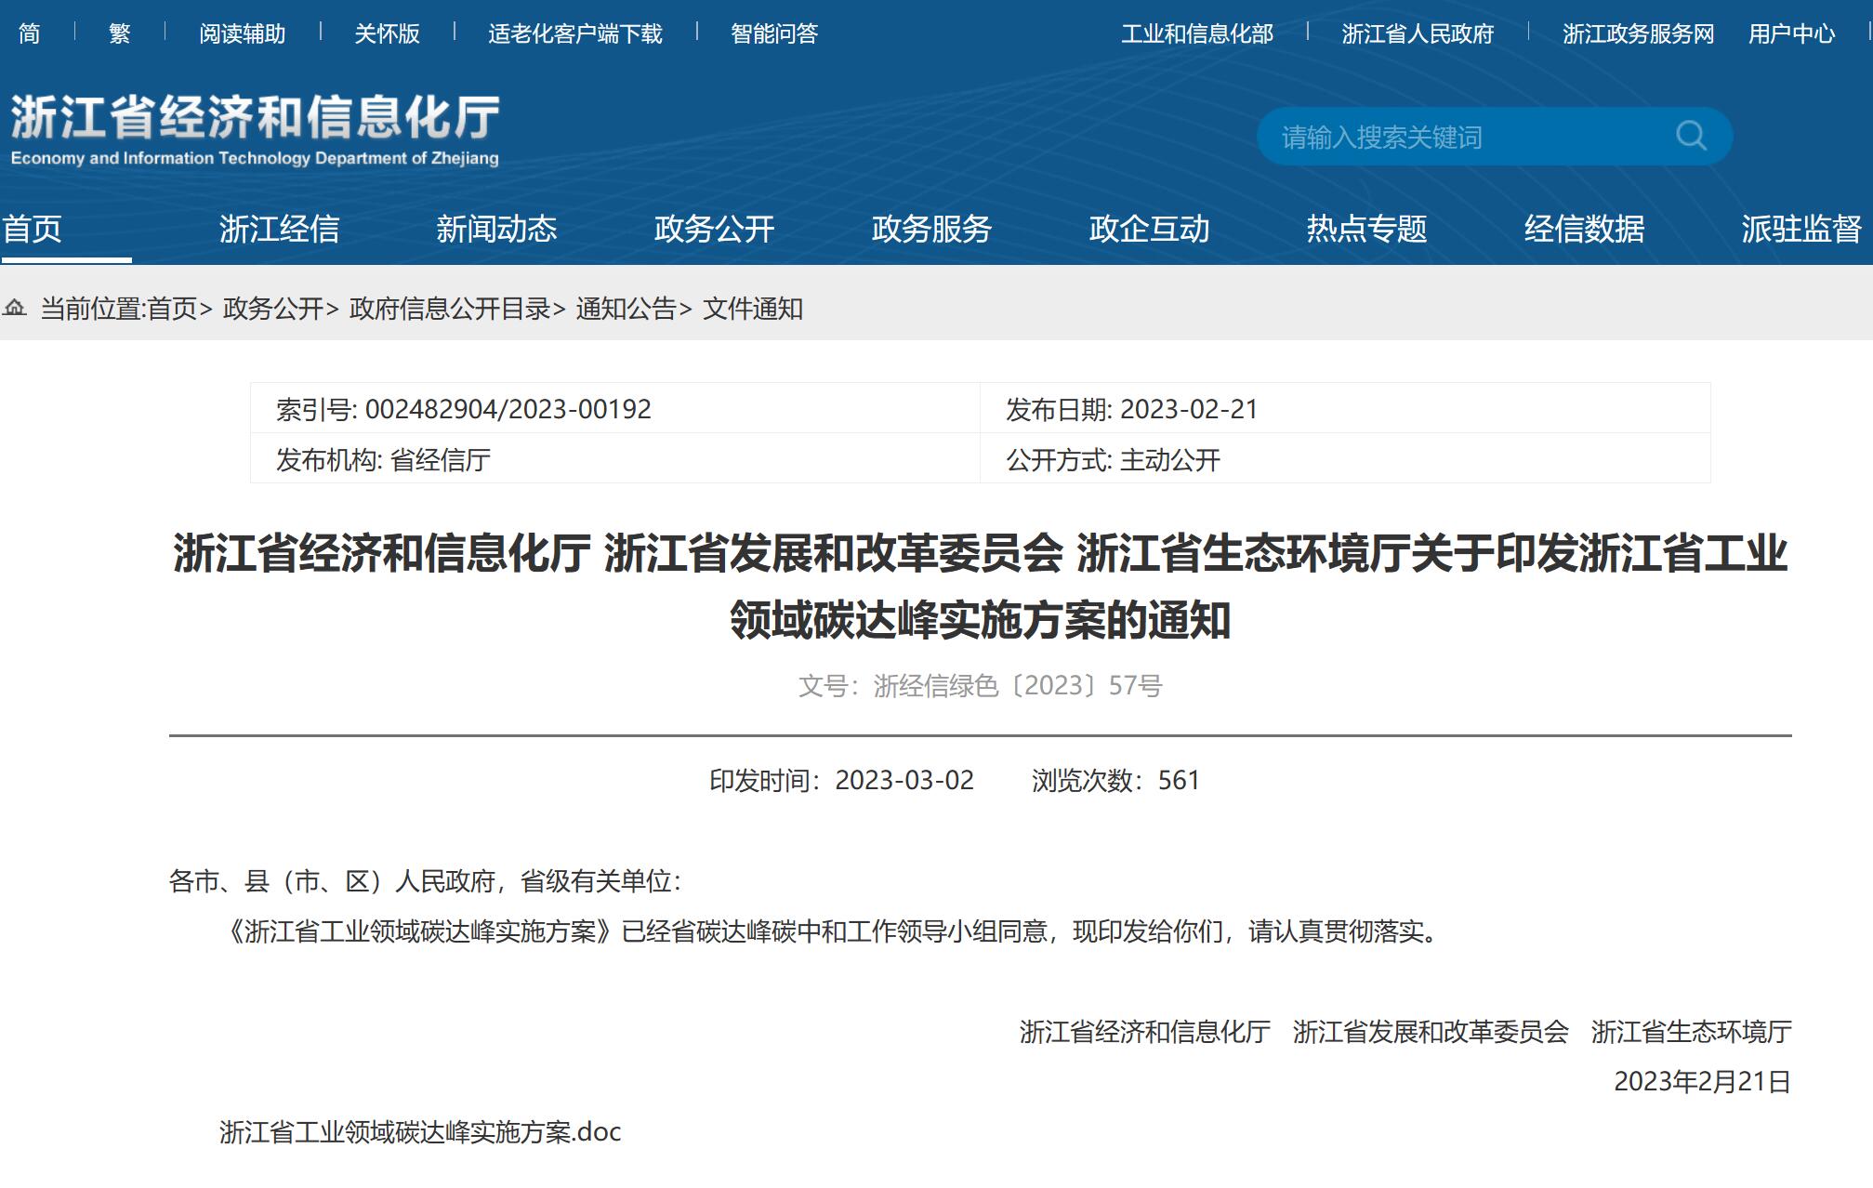Image resolution: width=1873 pixels, height=1188 pixels.
Task: Go to 工业和信息化部 site
Action: point(1197,33)
